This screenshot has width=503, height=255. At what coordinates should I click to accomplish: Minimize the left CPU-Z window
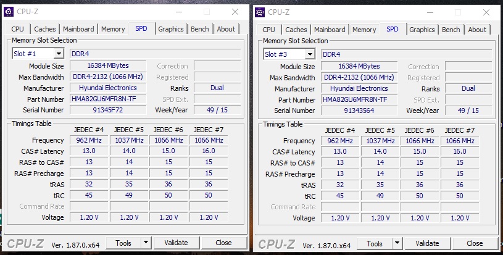pyautogui.click(x=179, y=12)
